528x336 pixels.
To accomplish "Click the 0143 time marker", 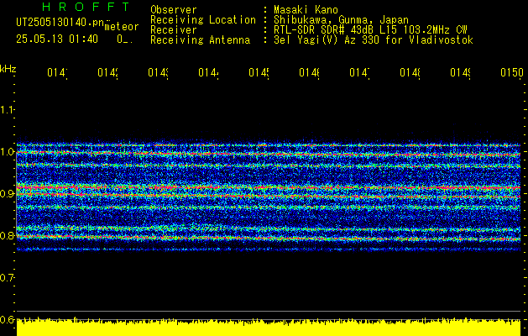I will coord(158,73).
